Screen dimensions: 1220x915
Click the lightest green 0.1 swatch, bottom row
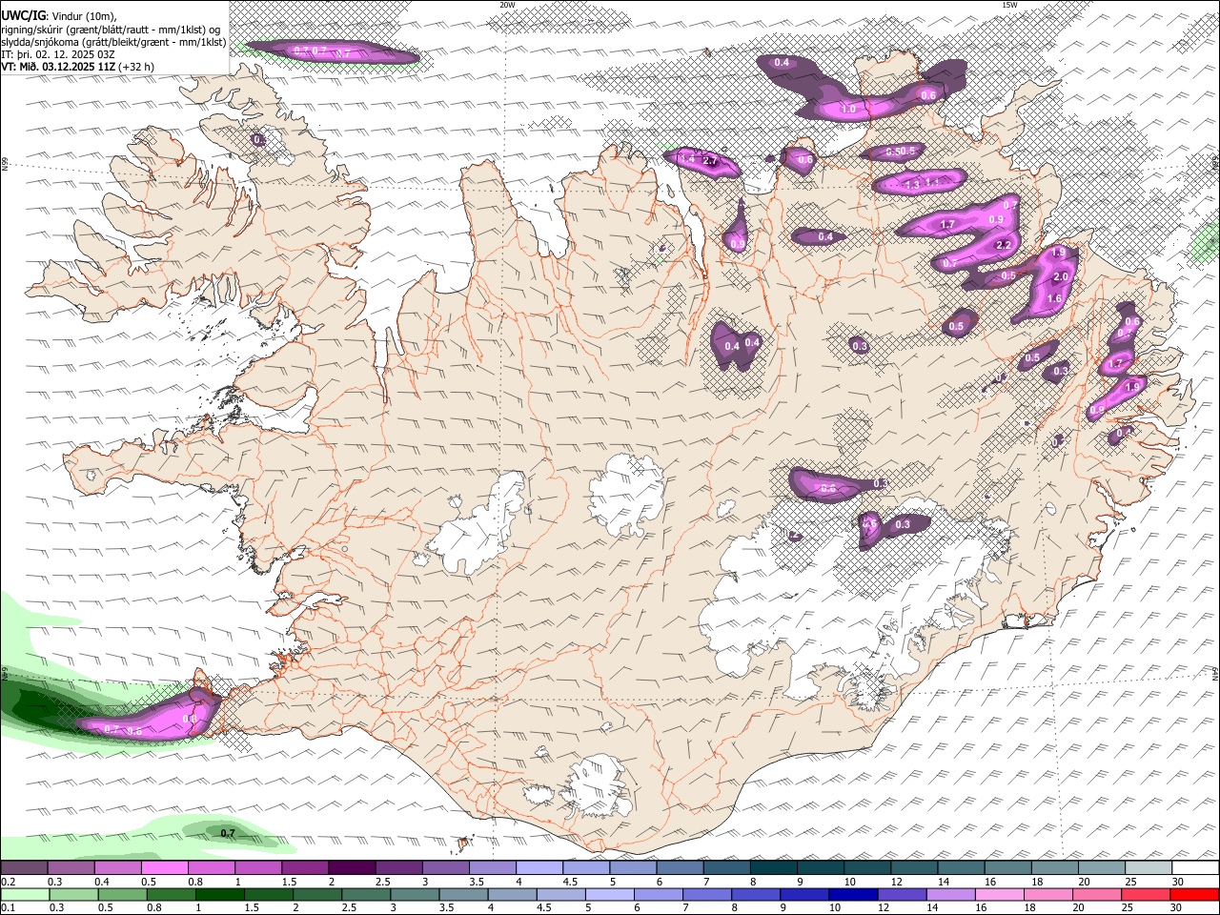coord(25,894)
